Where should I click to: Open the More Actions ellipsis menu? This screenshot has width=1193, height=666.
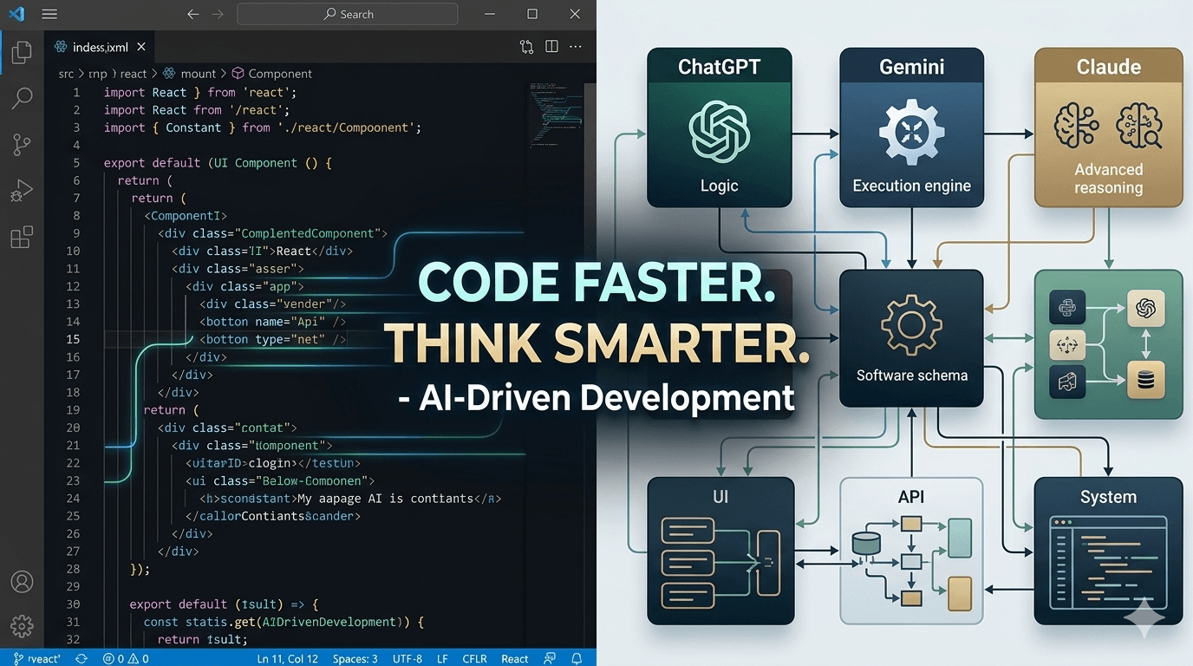[577, 47]
